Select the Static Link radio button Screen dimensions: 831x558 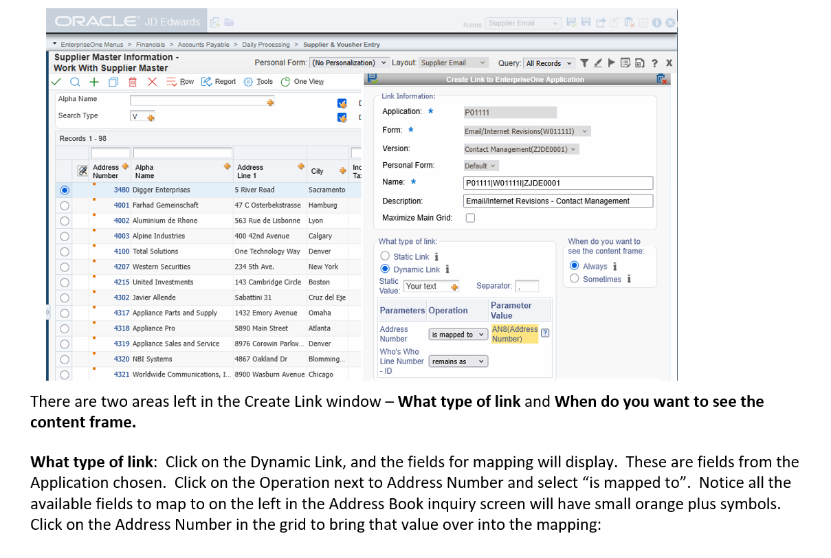point(385,256)
